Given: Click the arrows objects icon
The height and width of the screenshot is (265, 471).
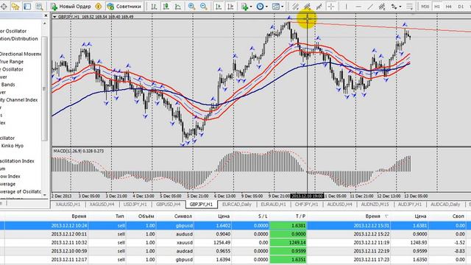Looking at the screenshot, I should coord(394,7).
